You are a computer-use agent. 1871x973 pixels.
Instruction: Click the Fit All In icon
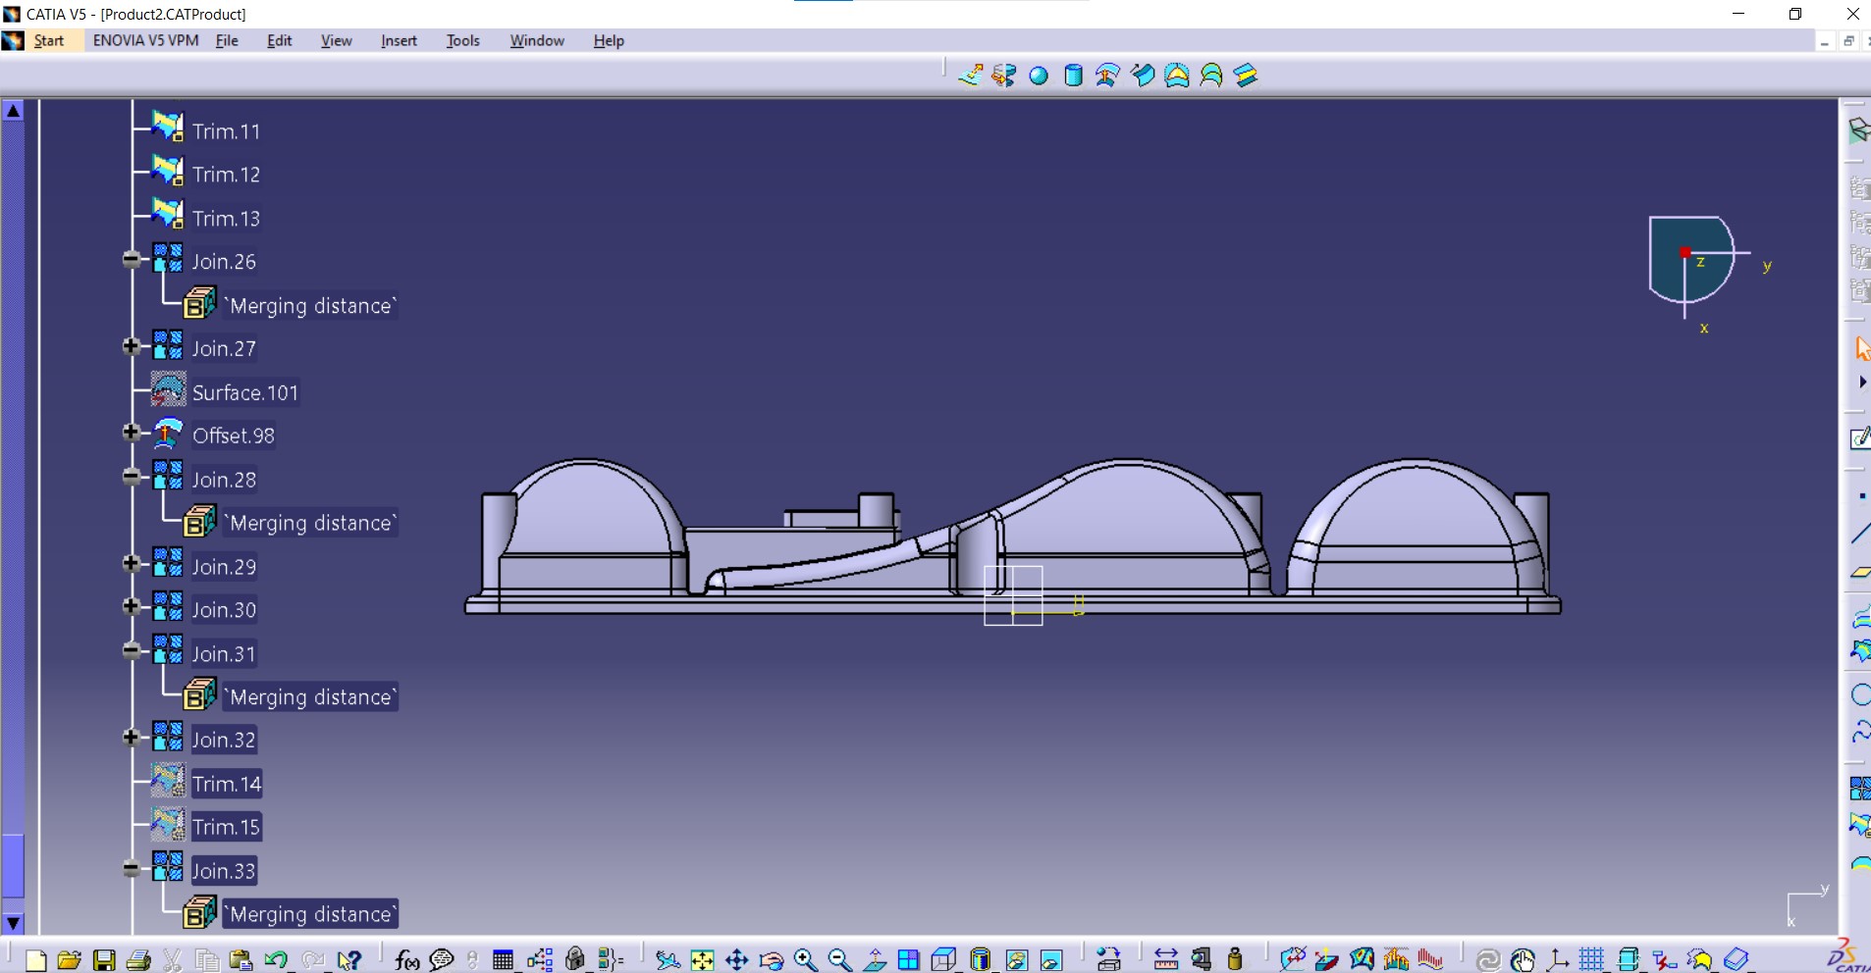click(x=702, y=959)
